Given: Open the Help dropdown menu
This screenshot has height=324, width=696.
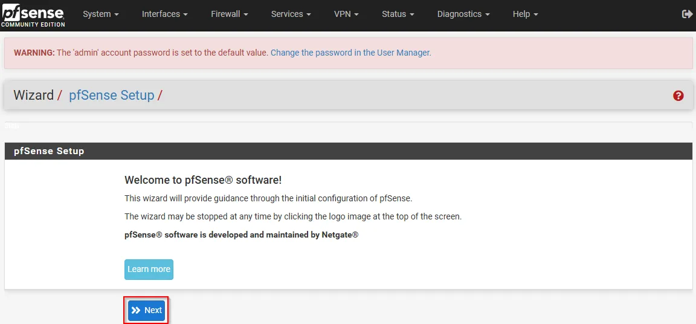Looking at the screenshot, I should point(525,14).
